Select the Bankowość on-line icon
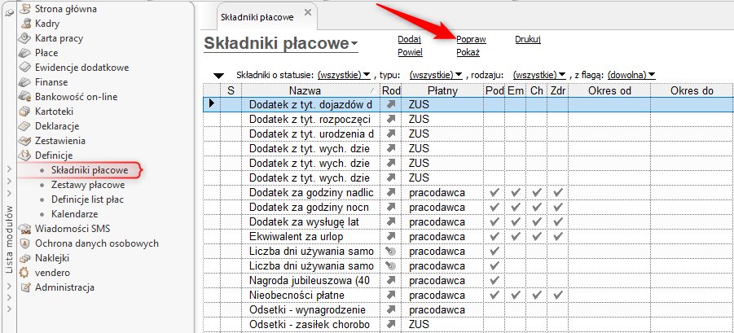The image size is (734, 333). [24, 97]
